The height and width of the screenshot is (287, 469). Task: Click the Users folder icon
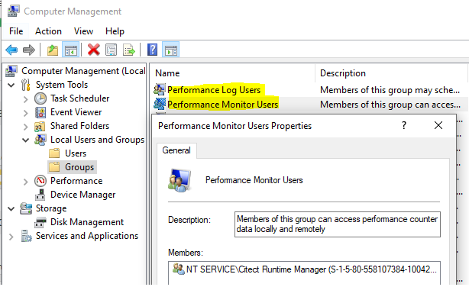click(54, 153)
